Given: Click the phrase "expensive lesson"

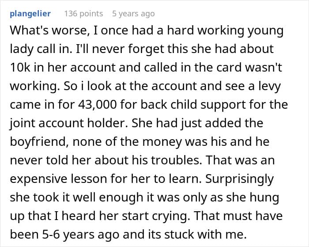Looking at the screenshot, I should click(x=58, y=179).
